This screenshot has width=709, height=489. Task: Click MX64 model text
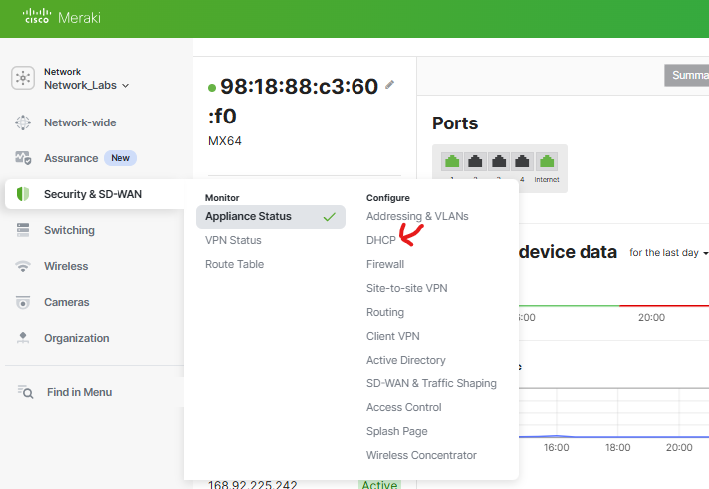[x=225, y=141]
